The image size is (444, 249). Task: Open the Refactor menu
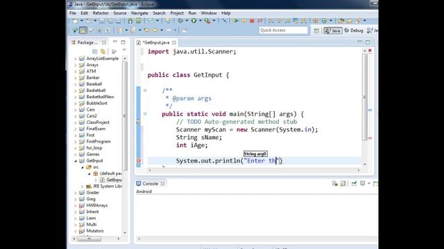101,13
